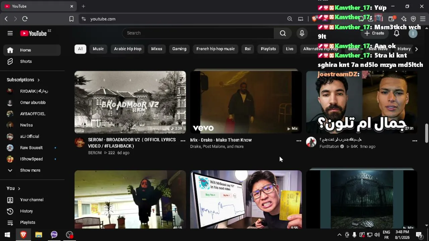Open the Brave main menu
The image size is (429, 241).
click(x=423, y=19)
